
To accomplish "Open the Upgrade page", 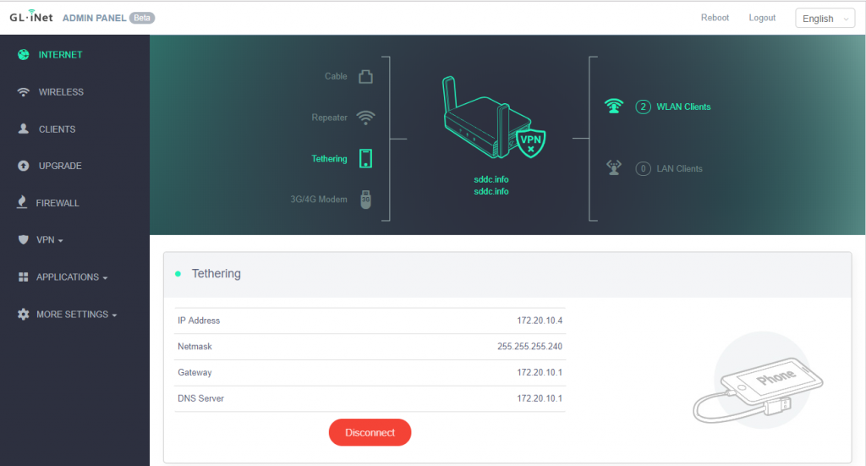I will coord(59,166).
